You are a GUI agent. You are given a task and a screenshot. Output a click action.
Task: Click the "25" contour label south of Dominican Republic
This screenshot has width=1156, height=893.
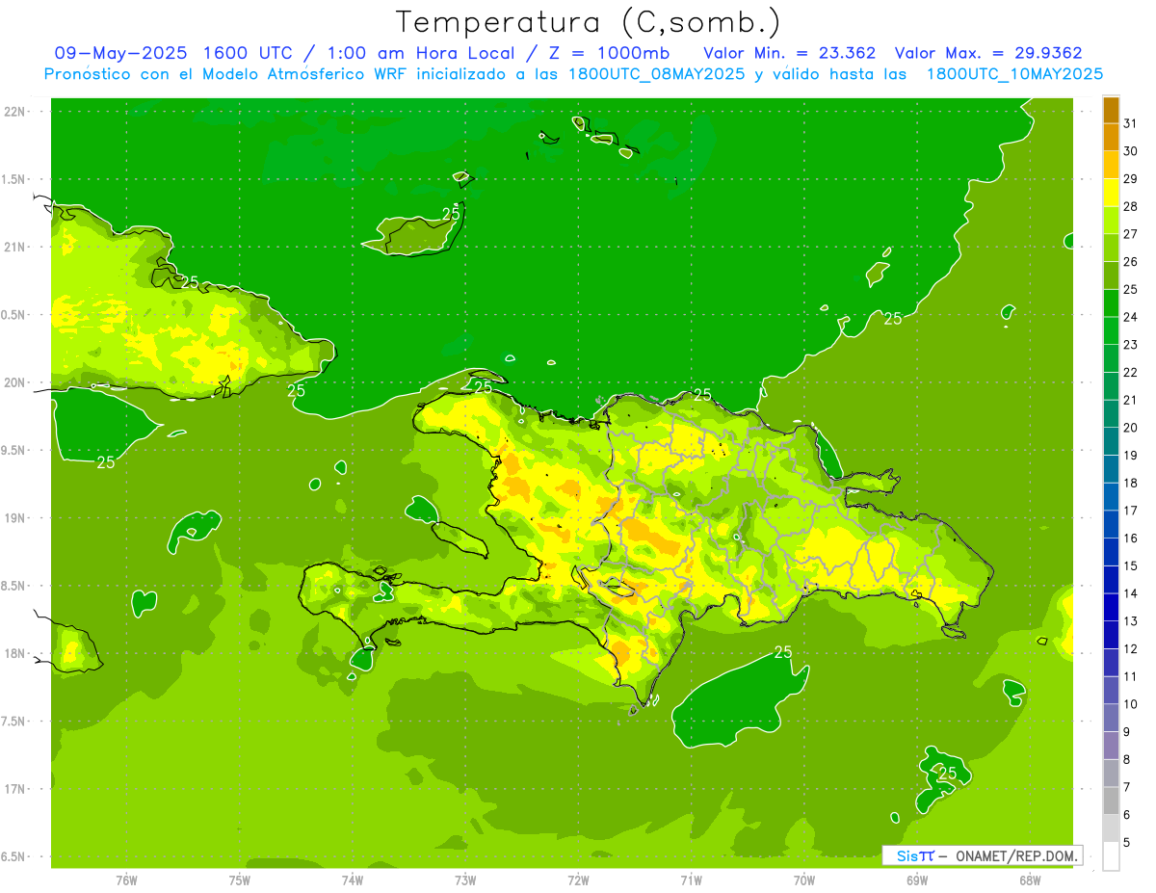click(x=783, y=652)
